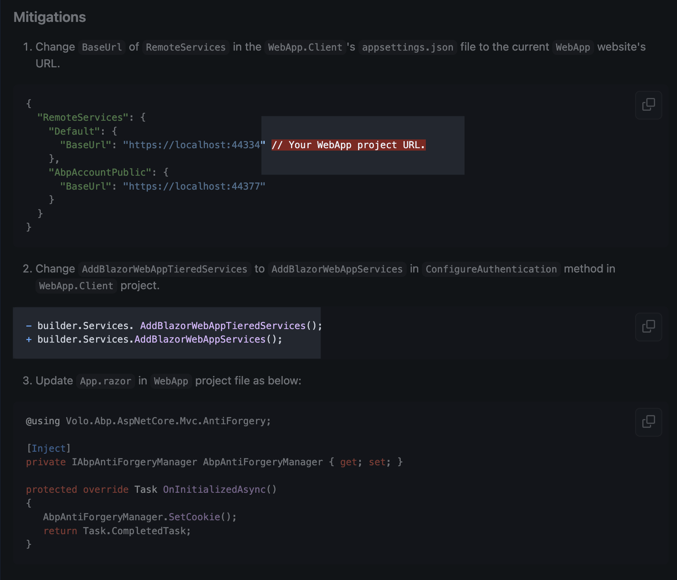The height and width of the screenshot is (580, 677).
Task: Select the RemoteServices inline code tag
Action: [185, 47]
